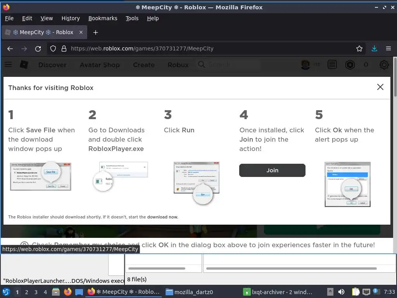Go back with the browser back arrow
The width and height of the screenshot is (397, 298).
point(10,49)
